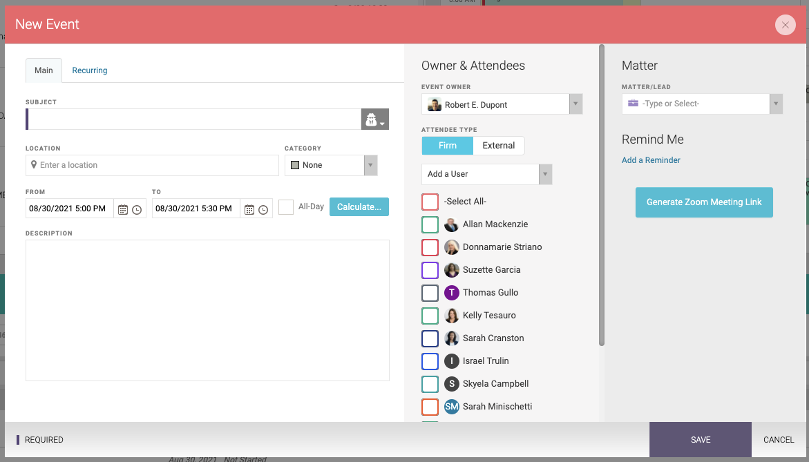Open the FROM date calendar picker

coord(123,210)
